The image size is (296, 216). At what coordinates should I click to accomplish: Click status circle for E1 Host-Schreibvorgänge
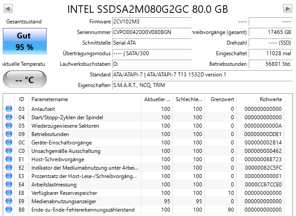click(9, 159)
